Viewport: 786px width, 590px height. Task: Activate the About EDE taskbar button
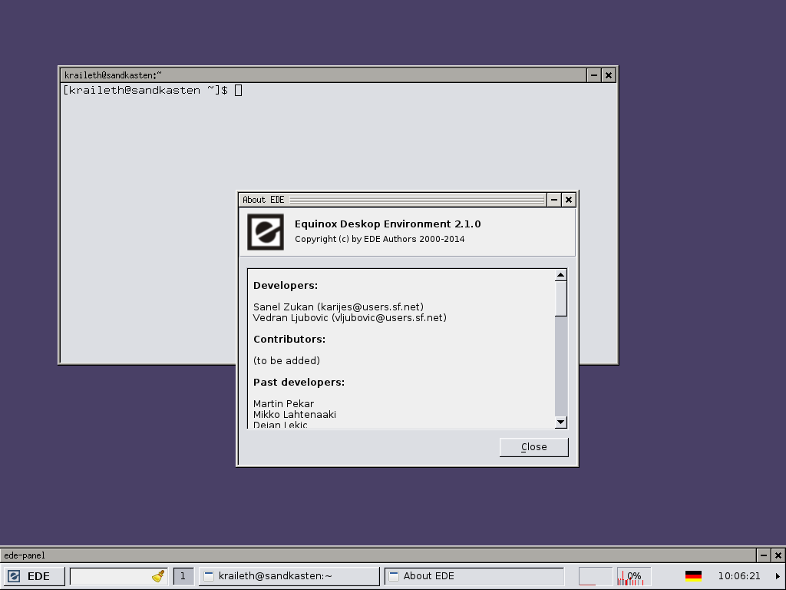[474, 576]
